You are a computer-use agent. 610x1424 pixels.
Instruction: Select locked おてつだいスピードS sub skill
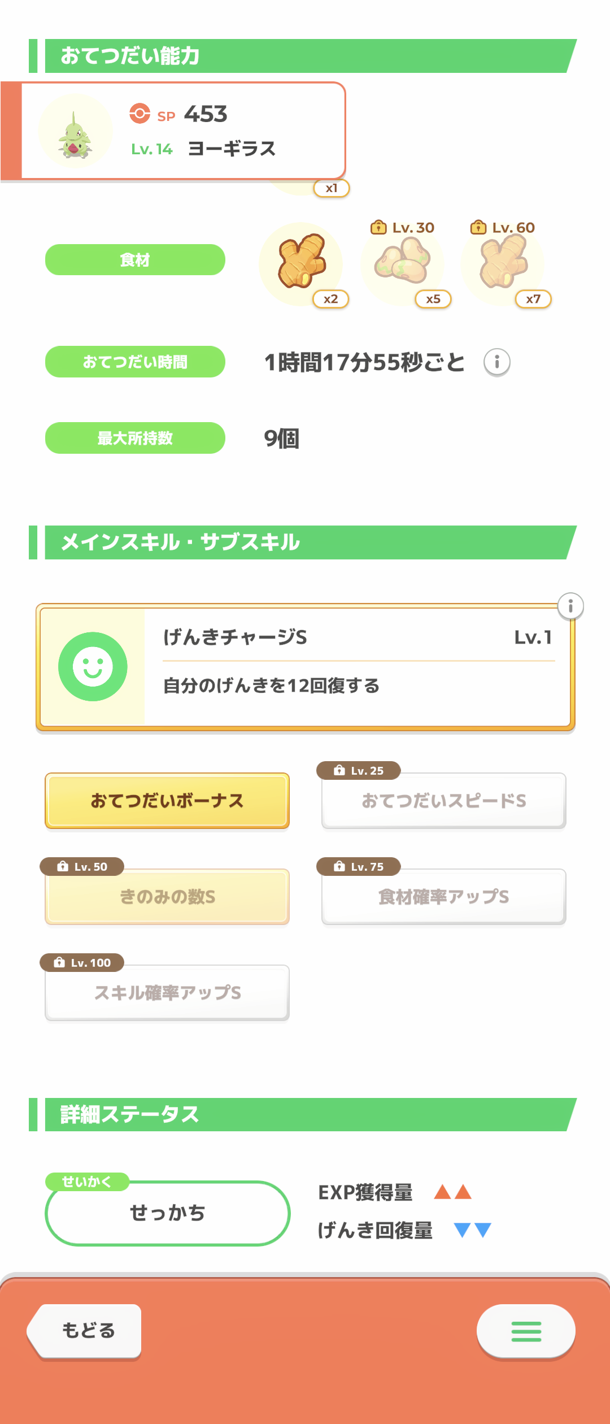click(x=444, y=801)
